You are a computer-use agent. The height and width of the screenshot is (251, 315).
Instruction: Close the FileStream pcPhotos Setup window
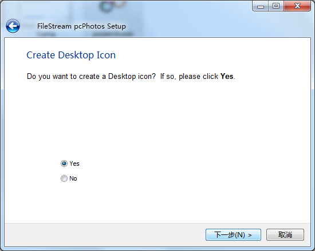(297, 6)
